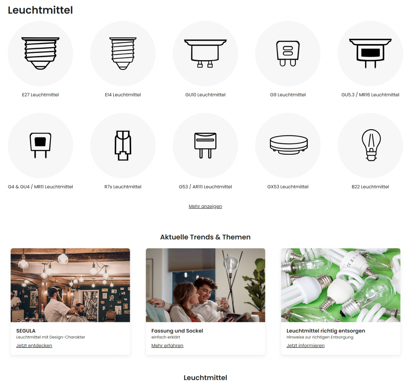414x383 pixels.
Task: Select the E27 screw base icon
Action: coord(40,54)
